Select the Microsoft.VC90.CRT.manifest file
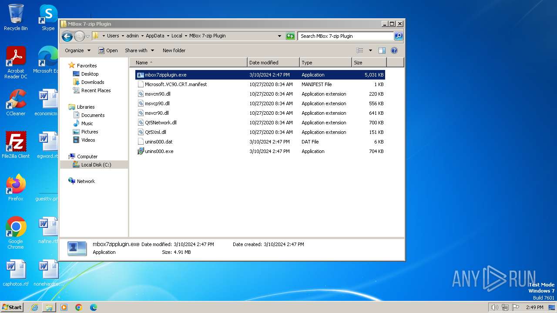The image size is (557, 313). (260, 84)
